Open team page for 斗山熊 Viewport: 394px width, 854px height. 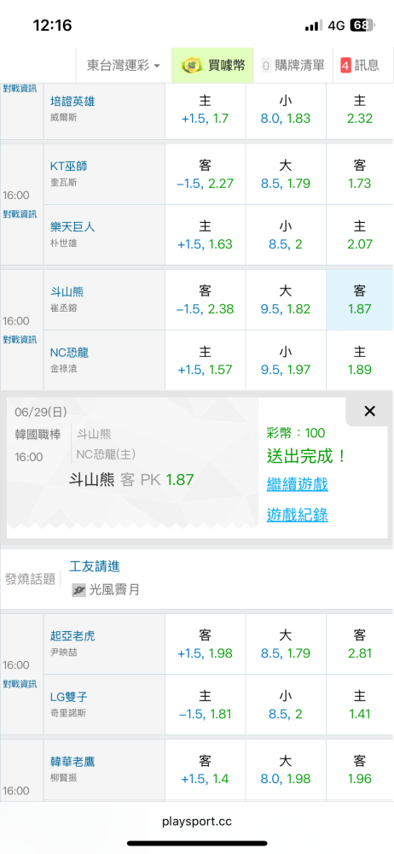click(67, 292)
